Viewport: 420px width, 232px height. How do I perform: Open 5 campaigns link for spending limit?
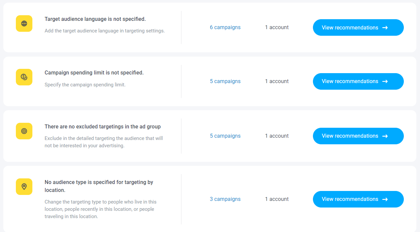click(x=225, y=81)
